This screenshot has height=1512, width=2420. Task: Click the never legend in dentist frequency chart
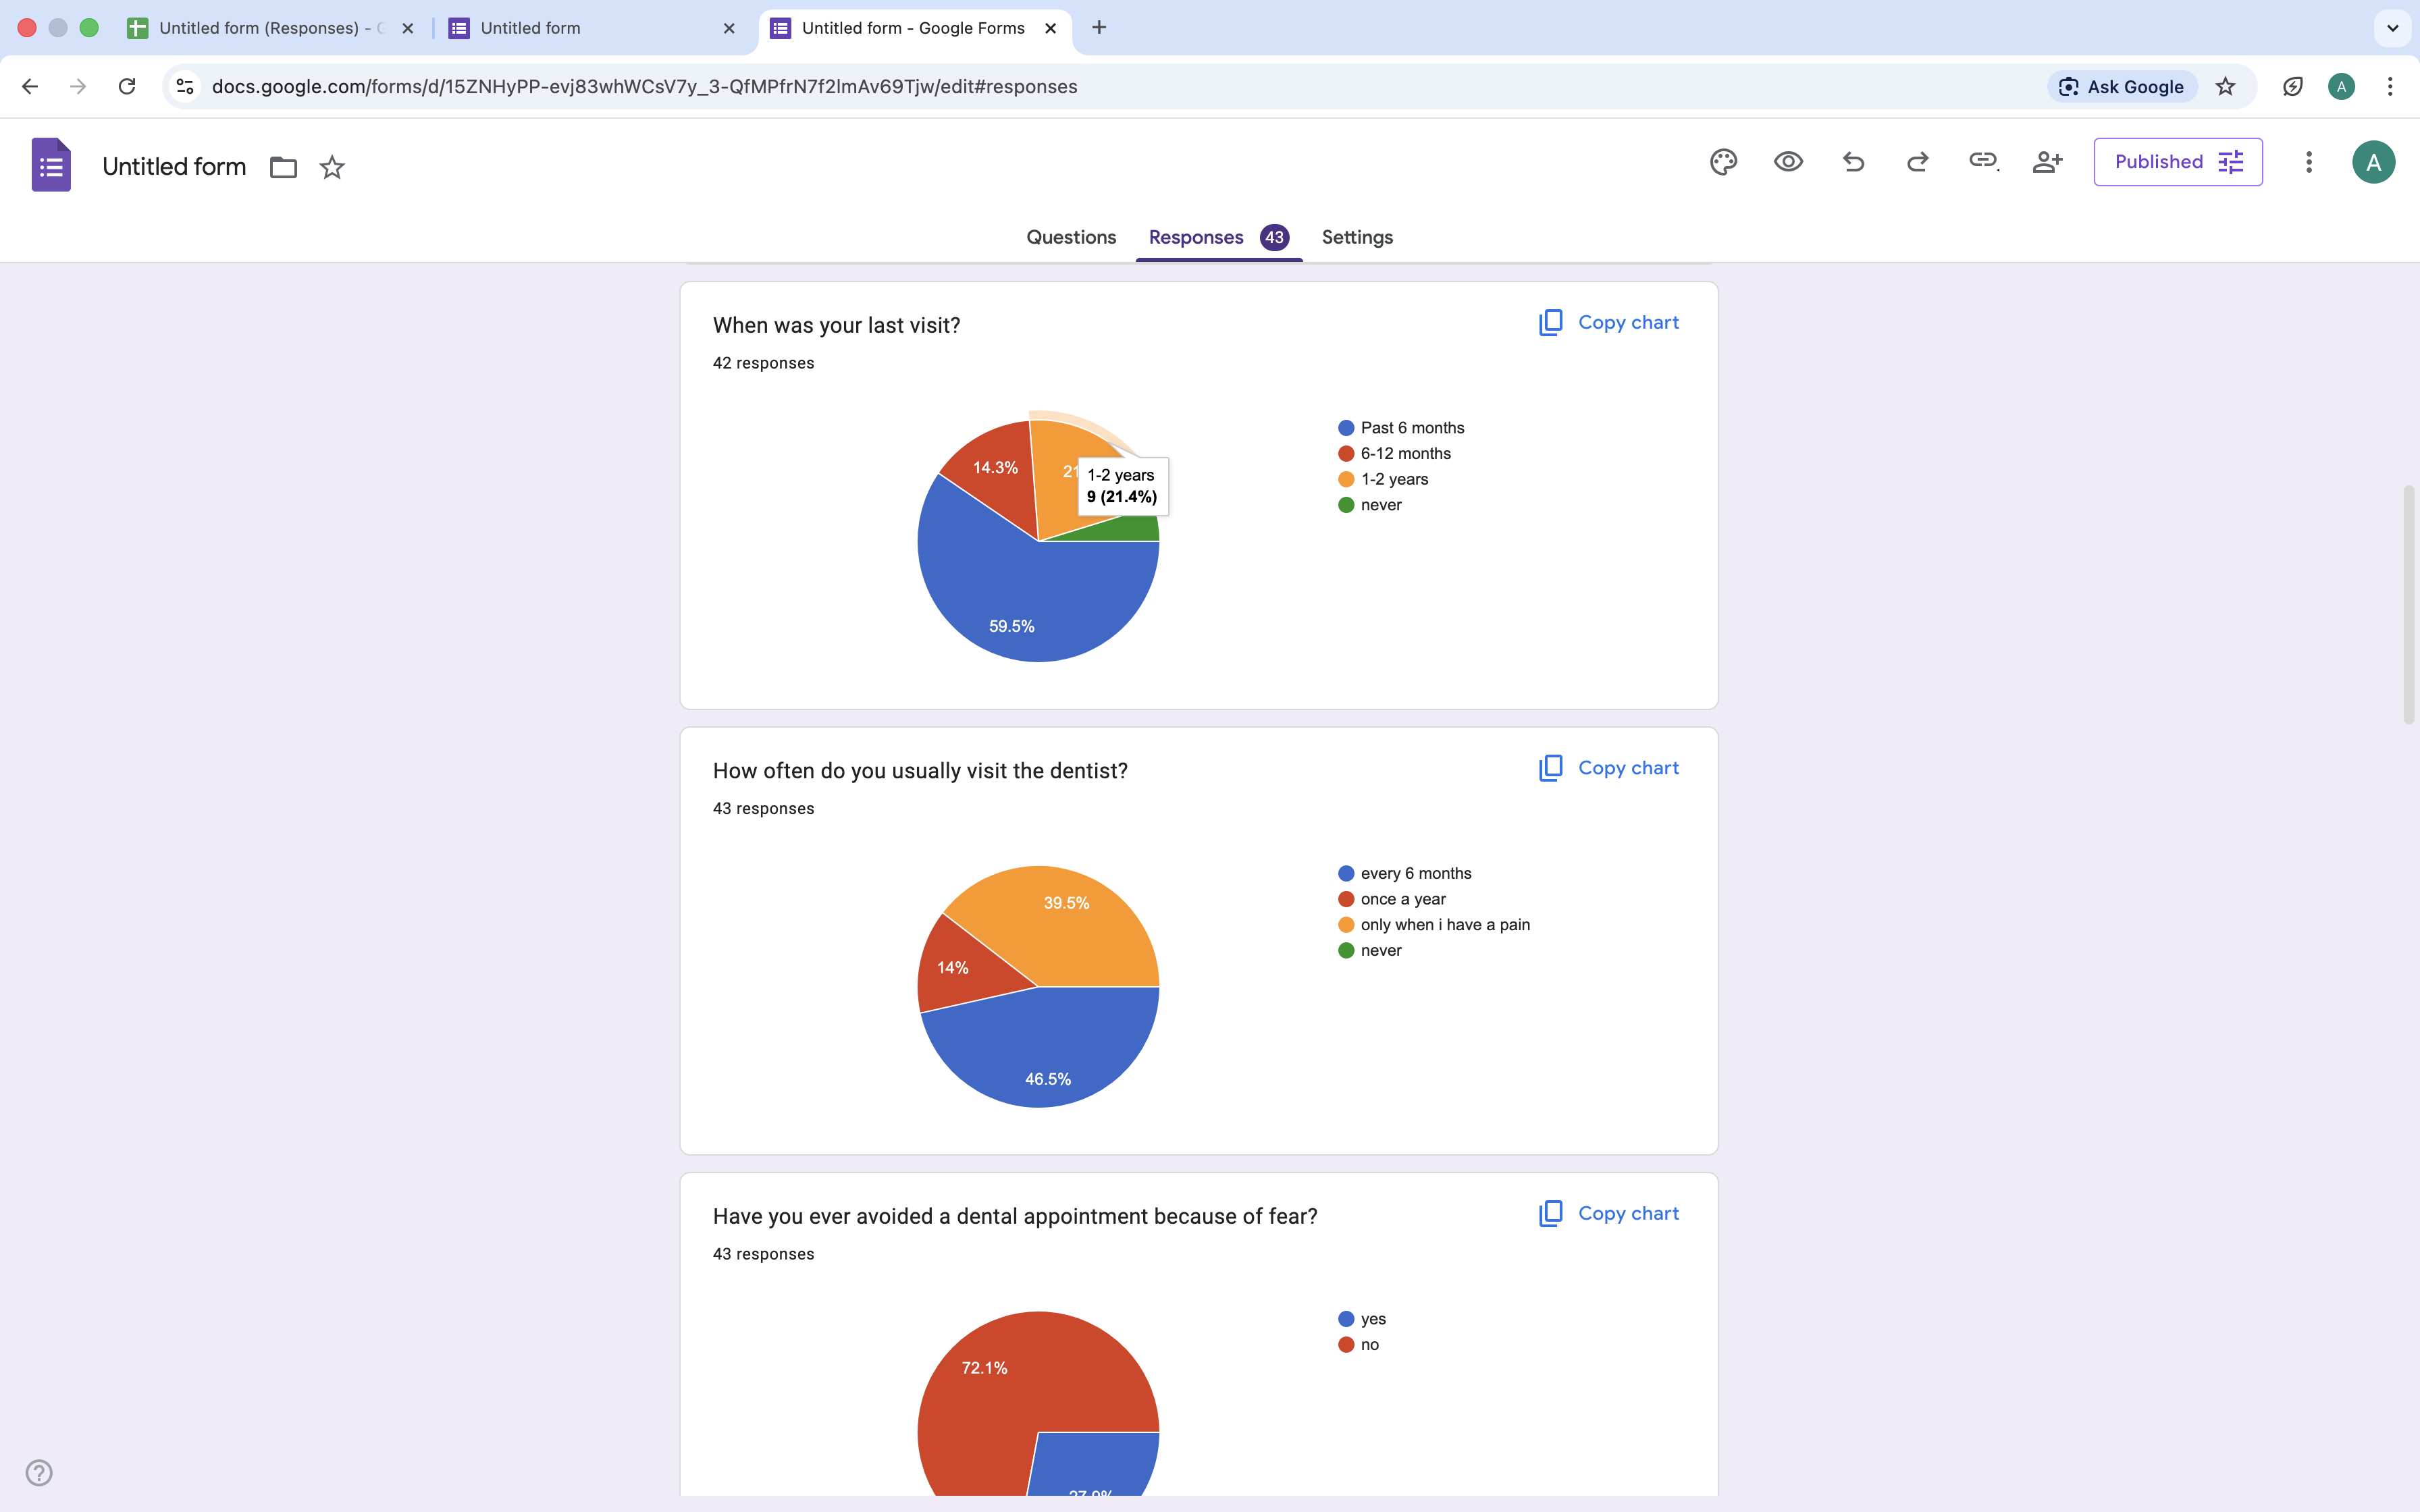(x=1370, y=950)
